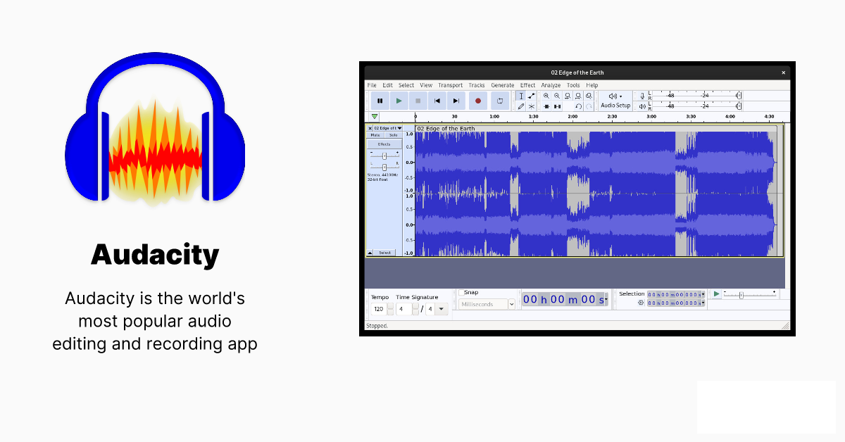845x442 pixels.
Task: Open the selection start time format dropdown
Action: tap(703, 294)
